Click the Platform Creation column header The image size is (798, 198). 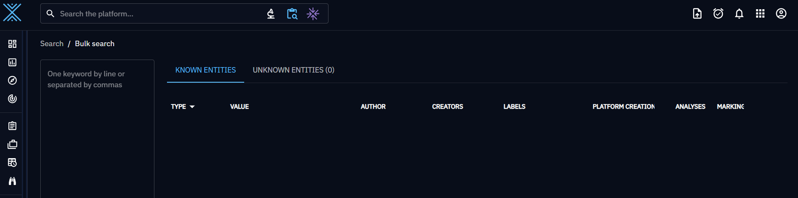point(623,107)
